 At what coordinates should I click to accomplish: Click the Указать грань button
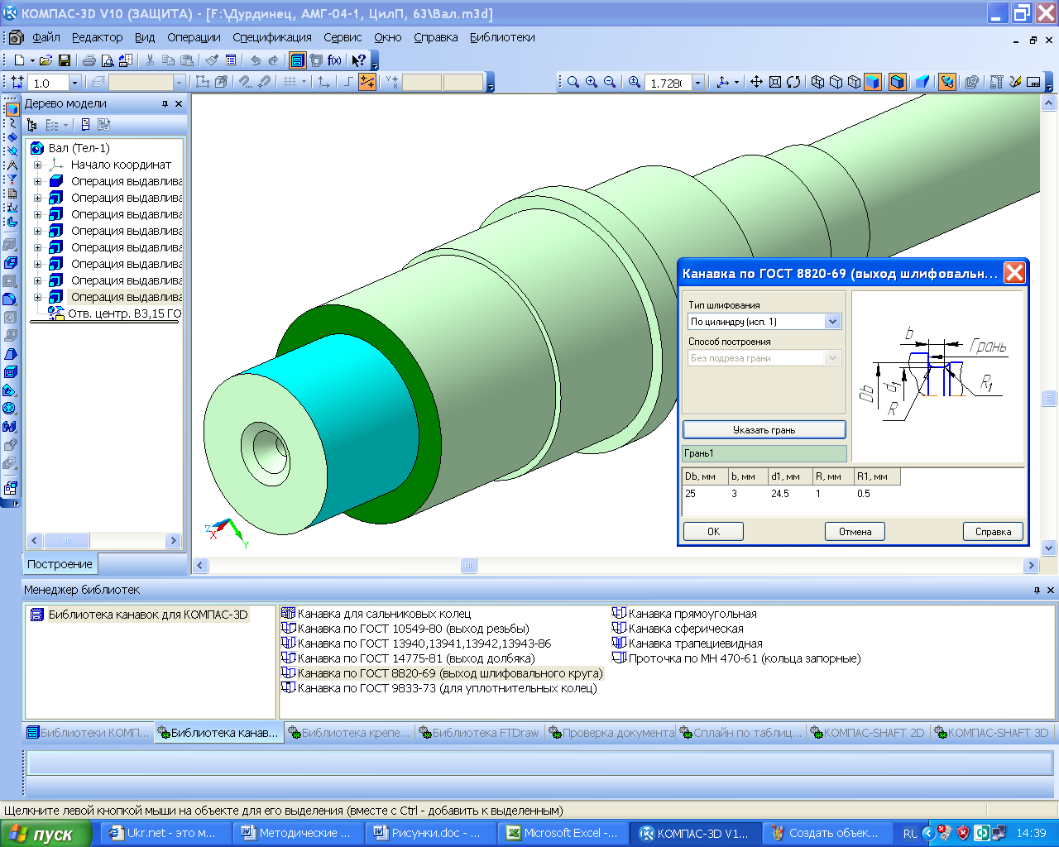[764, 430]
